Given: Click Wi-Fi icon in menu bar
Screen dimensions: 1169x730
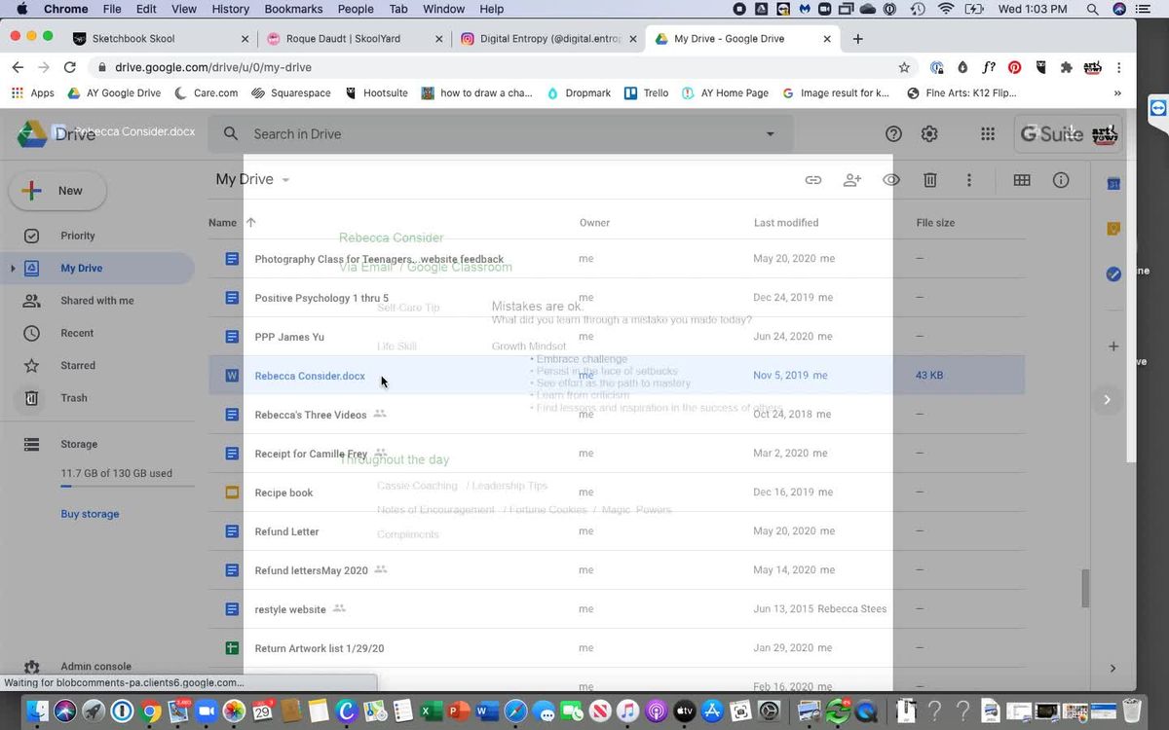Looking at the screenshot, I should tap(945, 9).
